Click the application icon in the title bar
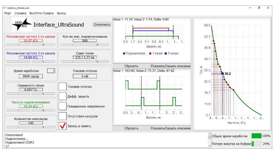The image size is (274, 151). tap(4, 8)
